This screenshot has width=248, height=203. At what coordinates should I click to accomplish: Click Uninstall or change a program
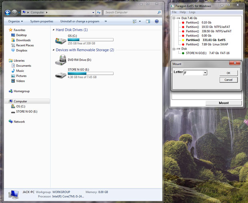click(x=80, y=21)
